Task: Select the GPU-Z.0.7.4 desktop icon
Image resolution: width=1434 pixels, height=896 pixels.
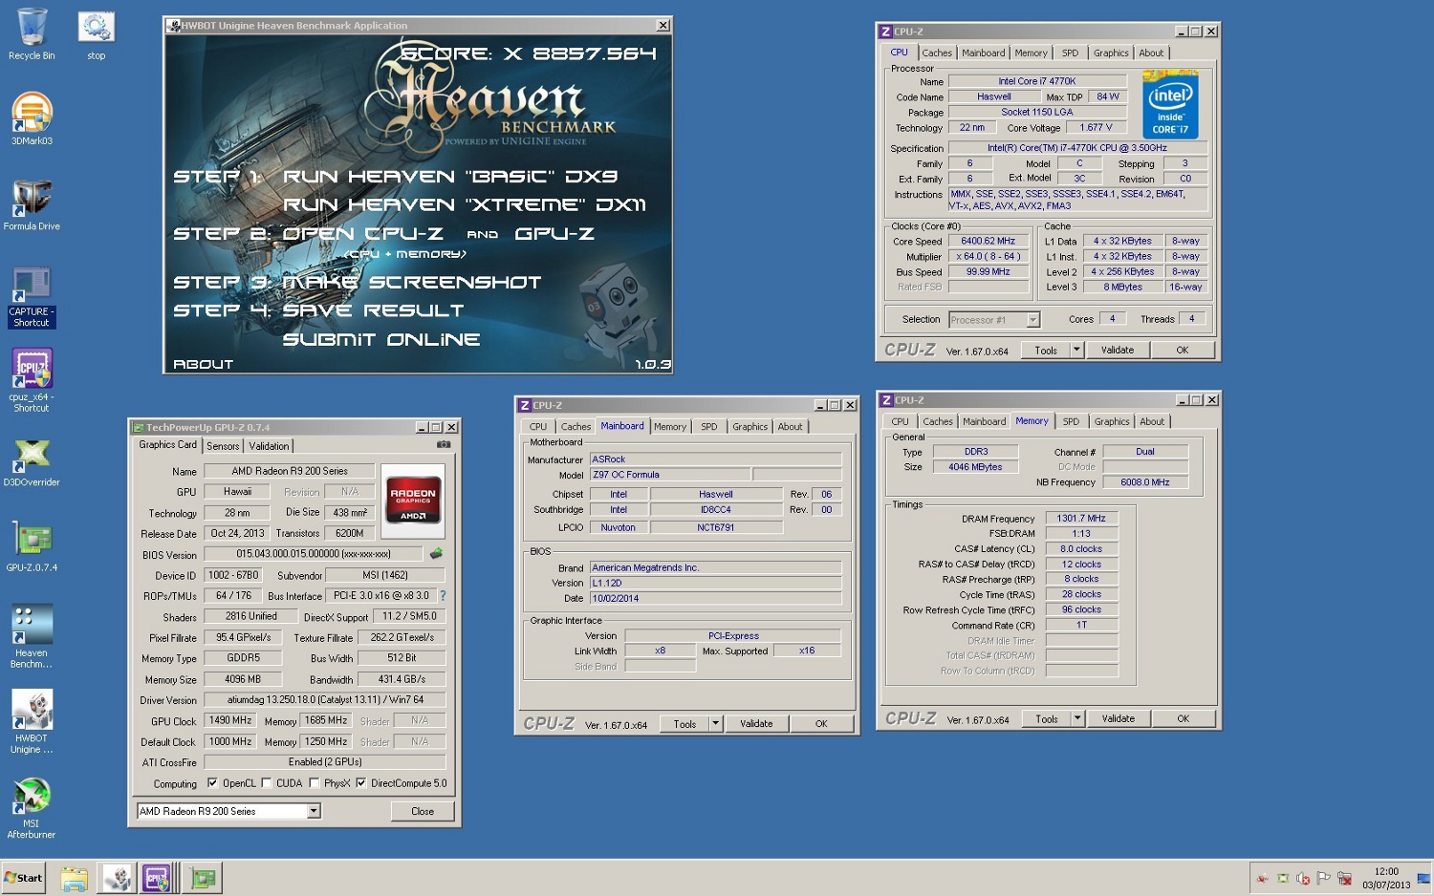Action: 32,546
